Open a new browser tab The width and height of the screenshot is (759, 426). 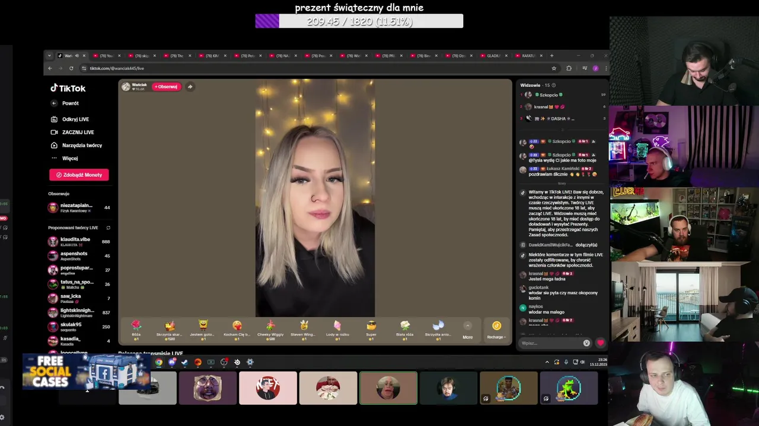coord(551,56)
